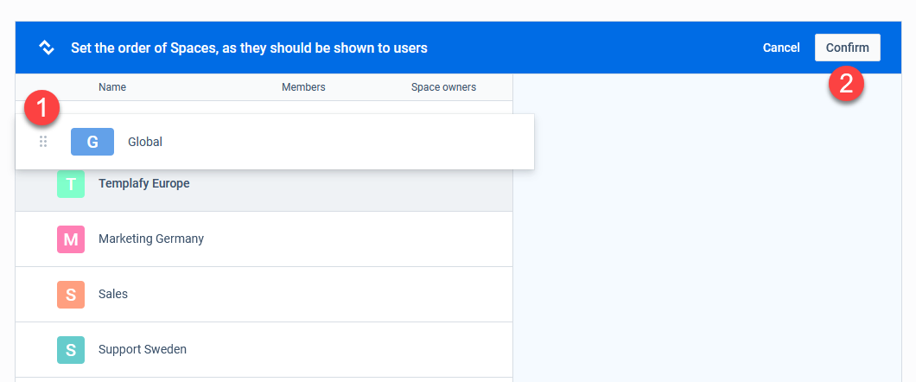The image size is (916, 382).
Task: Click the red step 1 marker
Action: [41, 109]
